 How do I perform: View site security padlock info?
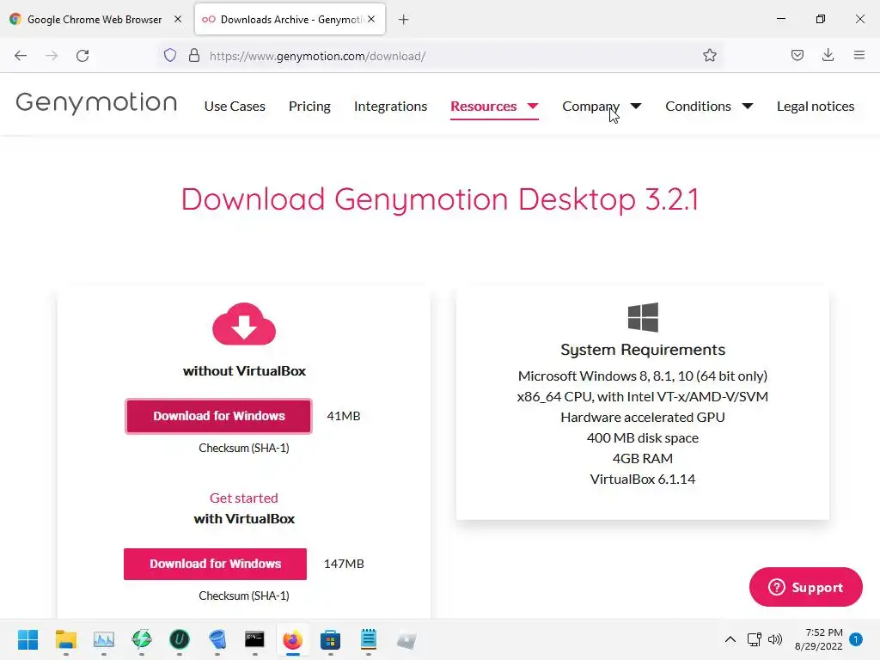point(194,56)
